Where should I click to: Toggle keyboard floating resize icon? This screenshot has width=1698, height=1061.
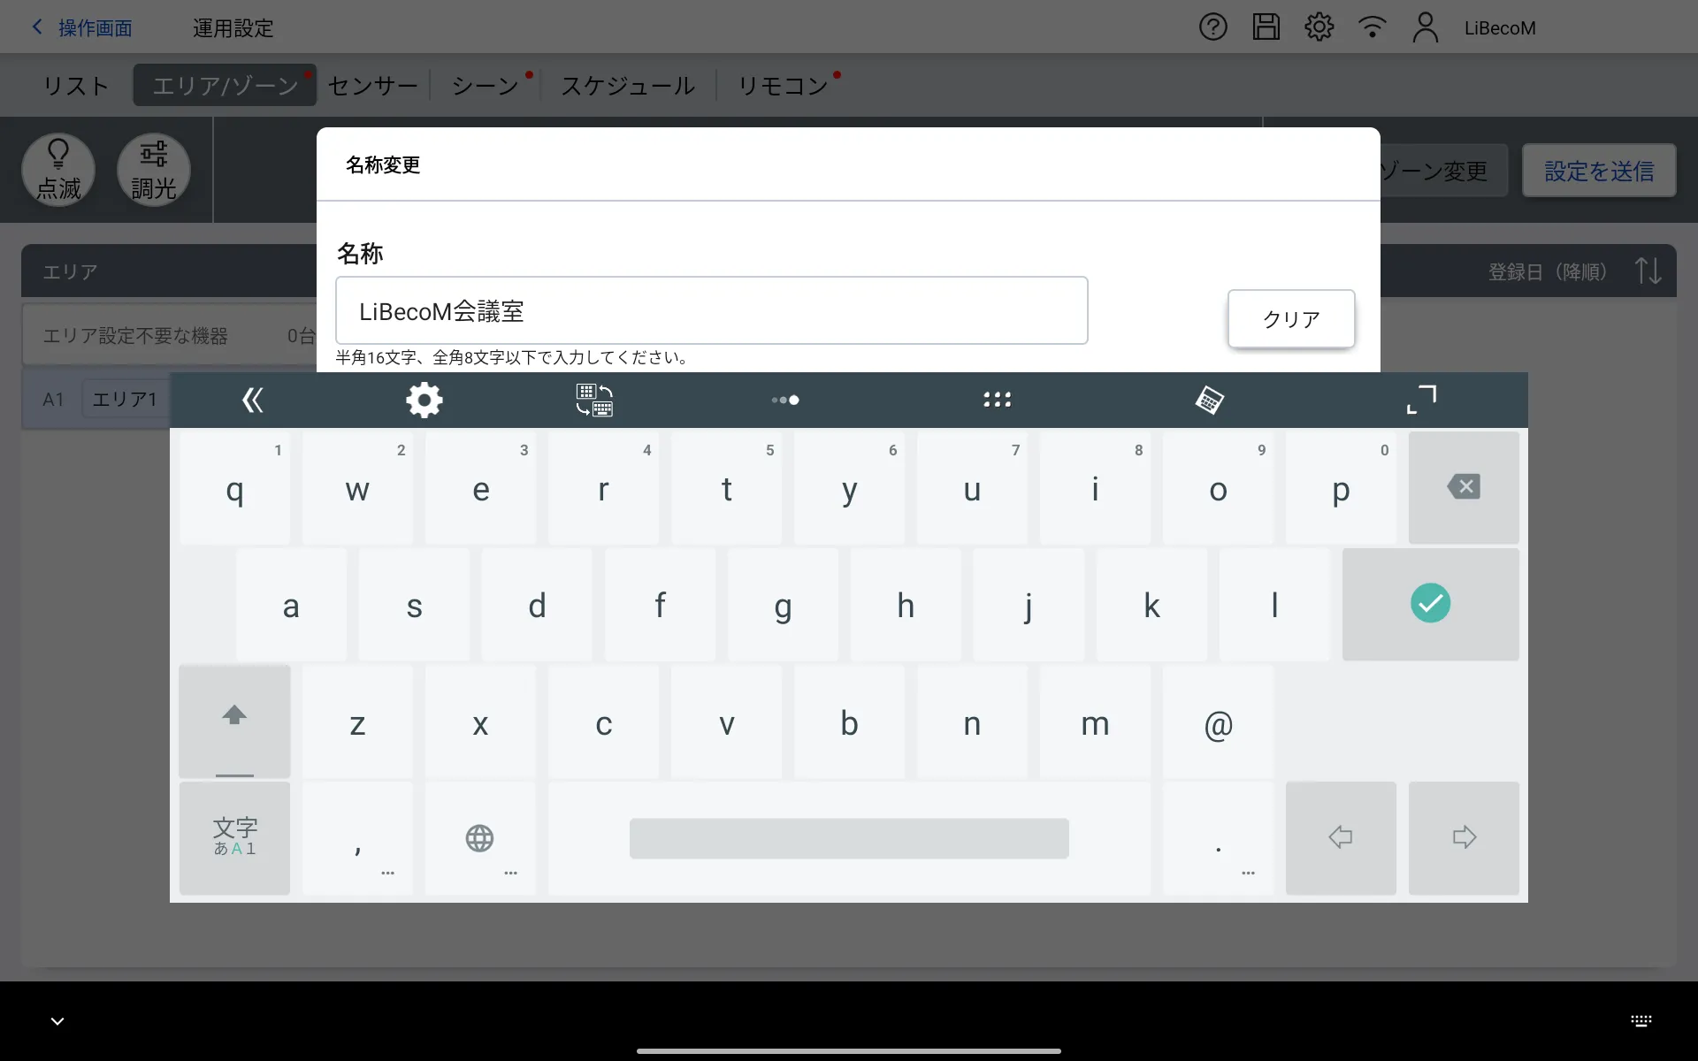pyautogui.click(x=1421, y=400)
